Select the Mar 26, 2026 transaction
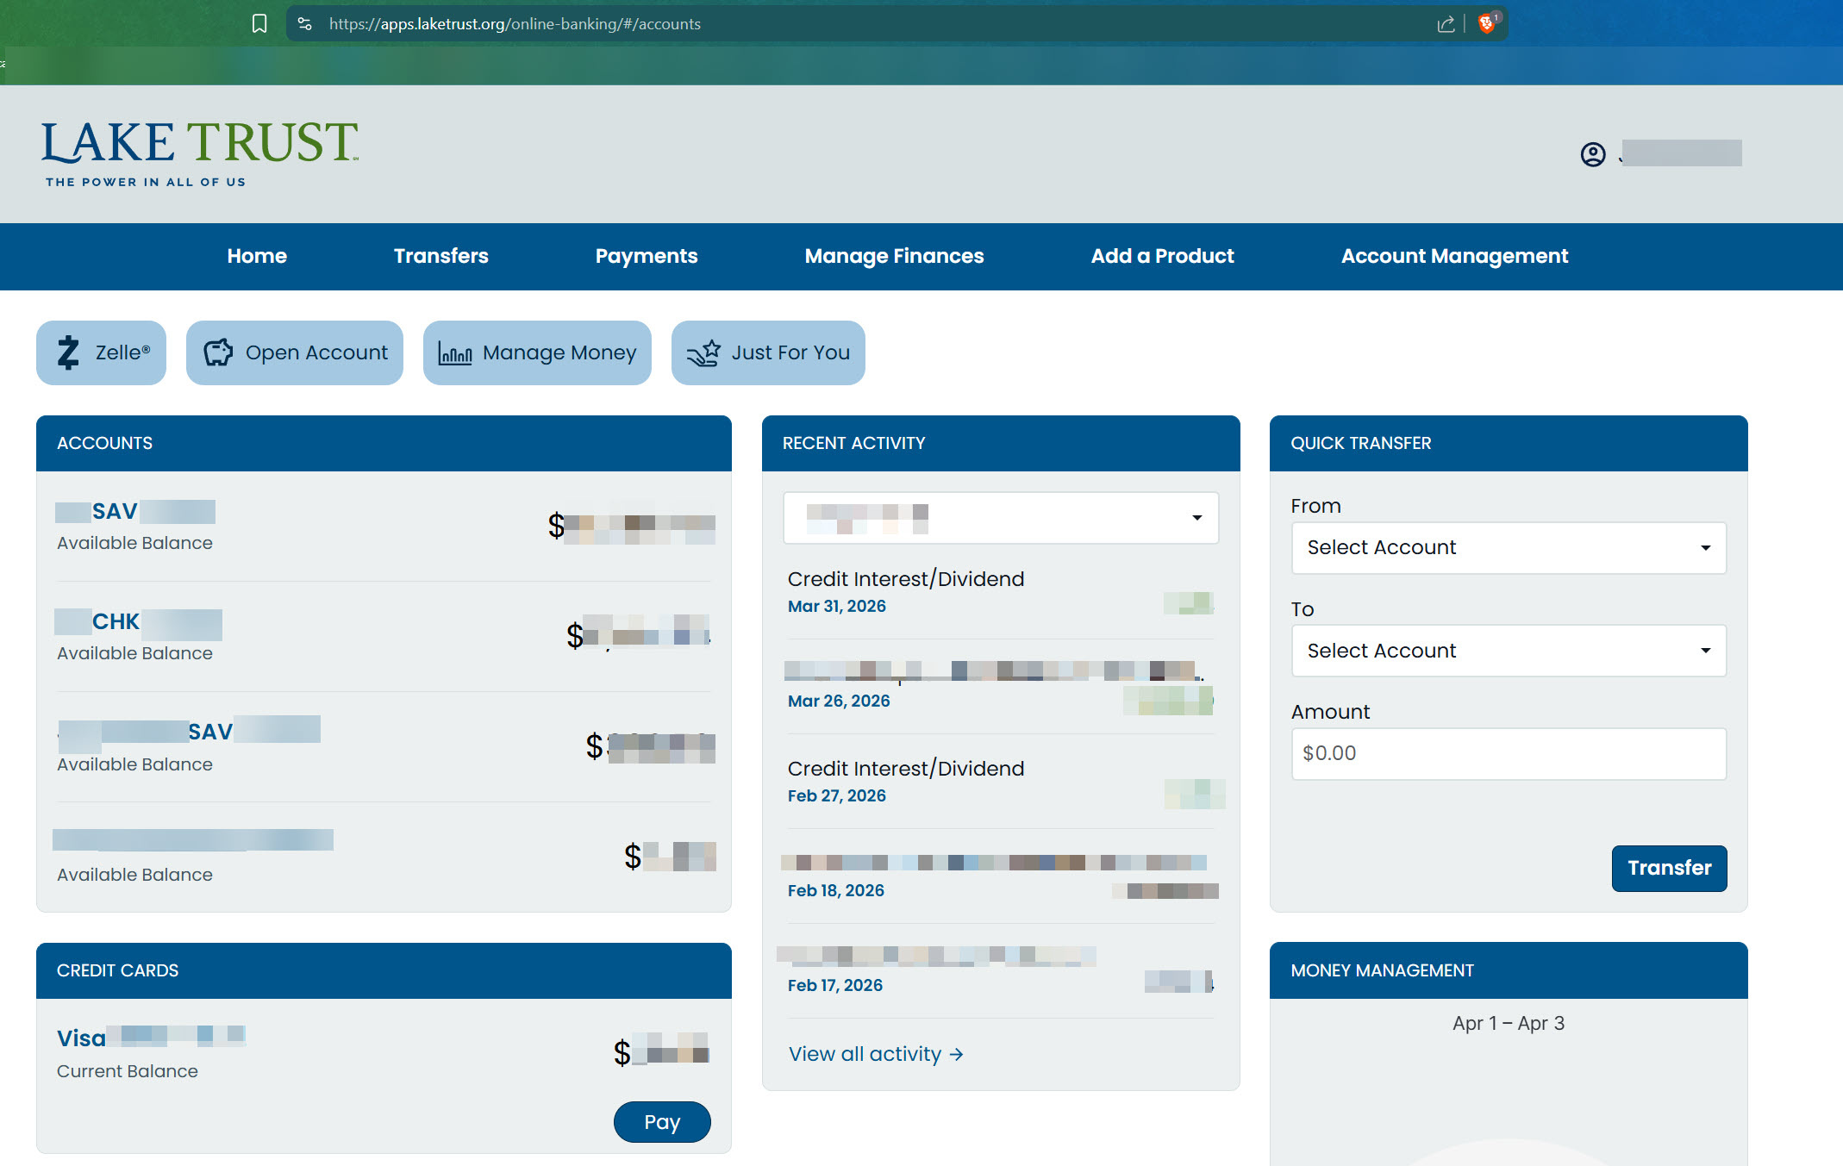Viewport: 1843px width, 1166px height. point(1001,686)
